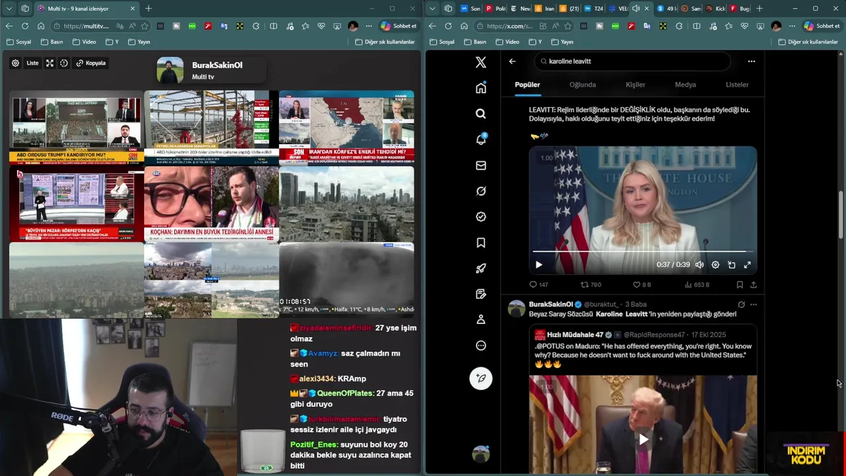Mute the playing tab in right browser window

635,9
